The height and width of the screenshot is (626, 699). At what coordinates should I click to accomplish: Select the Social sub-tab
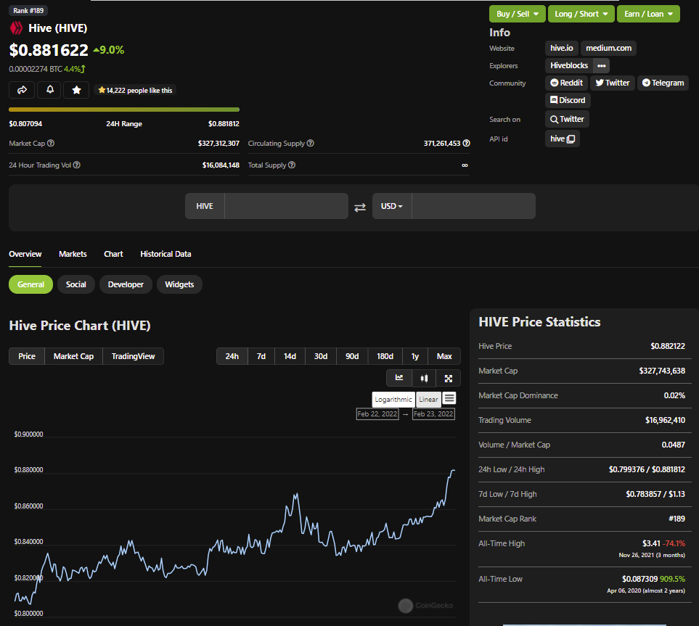click(x=75, y=284)
